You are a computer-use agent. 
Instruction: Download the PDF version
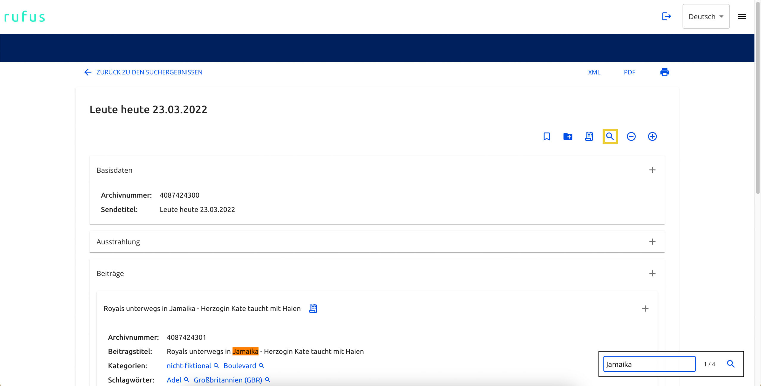coord(629,72)
